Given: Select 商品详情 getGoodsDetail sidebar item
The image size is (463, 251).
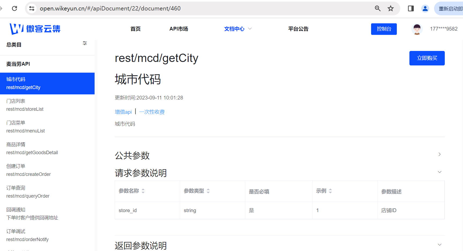Looking at the screenshot, I should (47, 149).
